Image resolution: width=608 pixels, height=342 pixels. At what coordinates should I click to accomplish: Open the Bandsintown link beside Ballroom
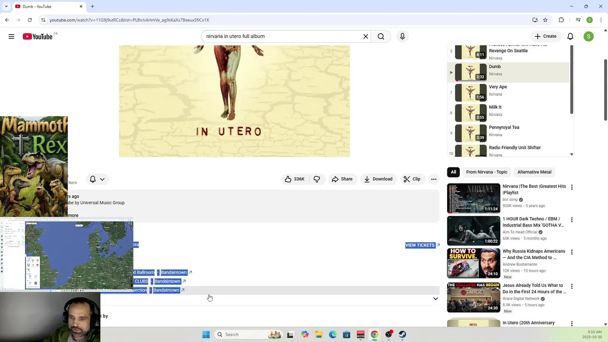[176, 273]
